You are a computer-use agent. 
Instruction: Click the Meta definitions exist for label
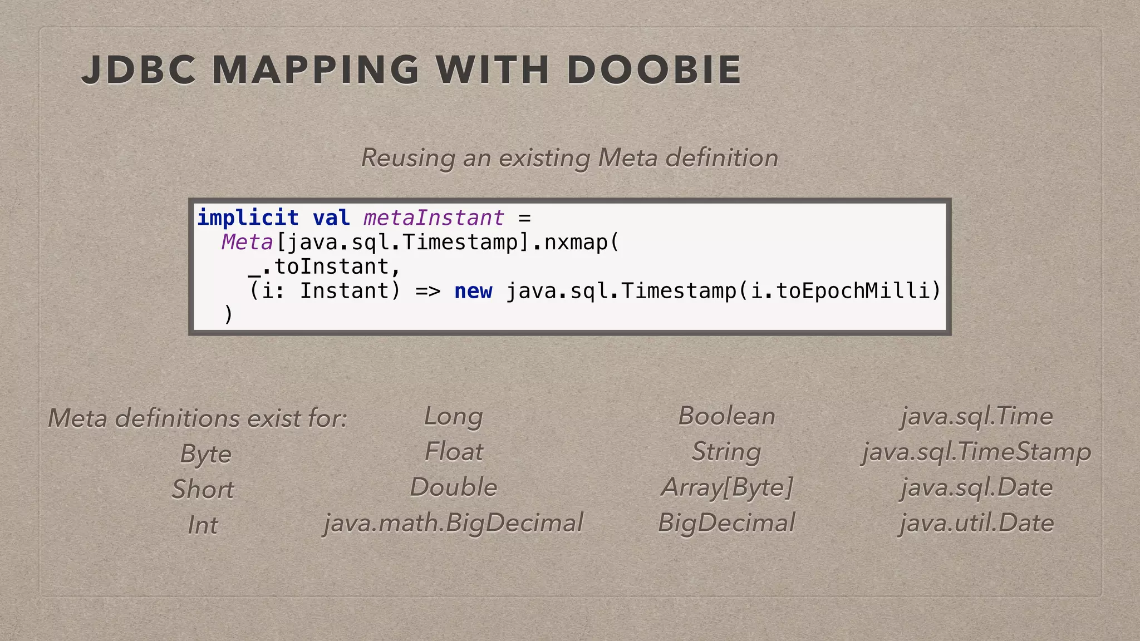198,418
